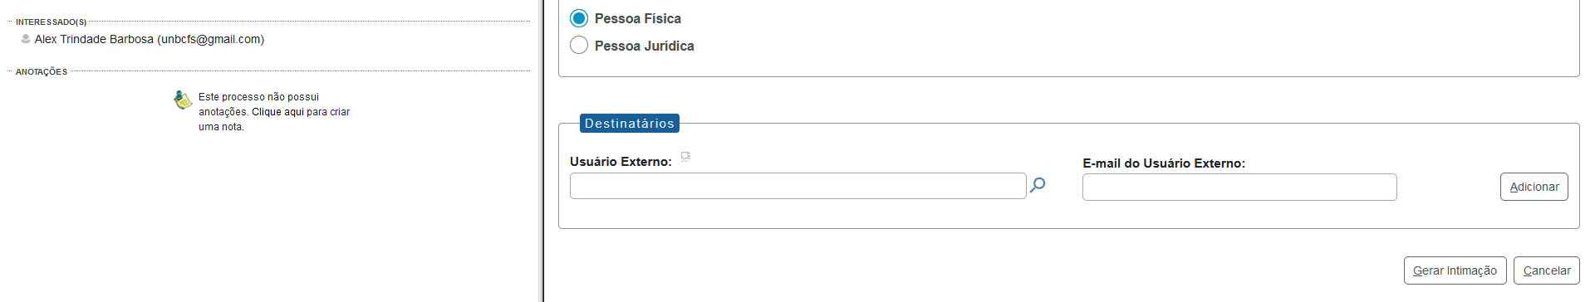Click the person icon beside Alex Trindade Barbosa
The width and height of the screenshot is (1595, 302).
pos(26,39)
